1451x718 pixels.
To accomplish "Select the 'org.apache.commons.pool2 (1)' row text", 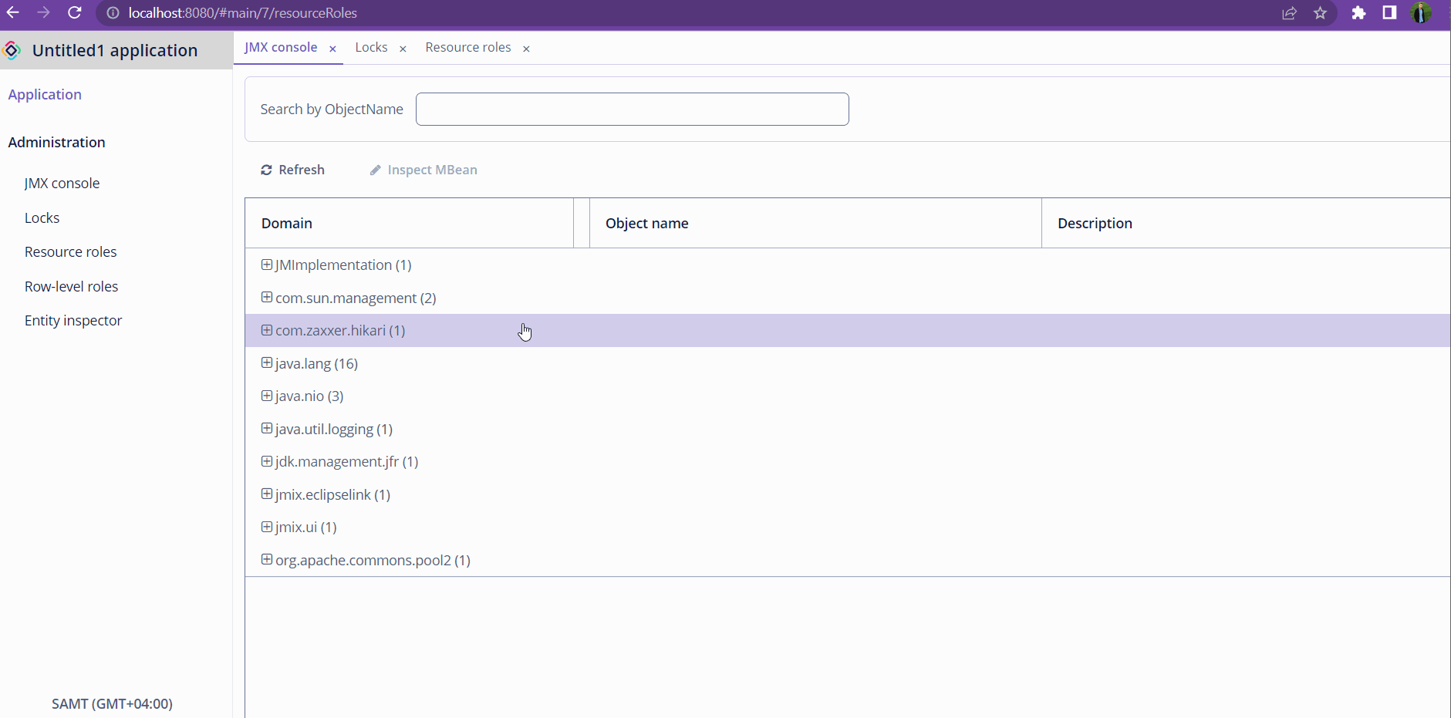I will (x=373, y=561).
